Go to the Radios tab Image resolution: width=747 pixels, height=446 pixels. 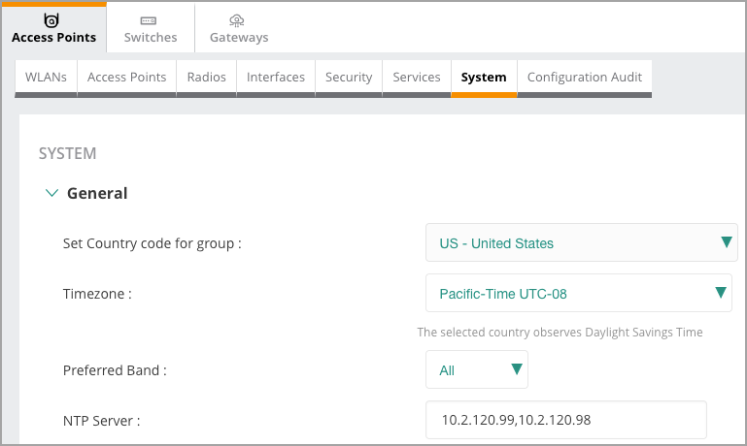coord(206,77)
